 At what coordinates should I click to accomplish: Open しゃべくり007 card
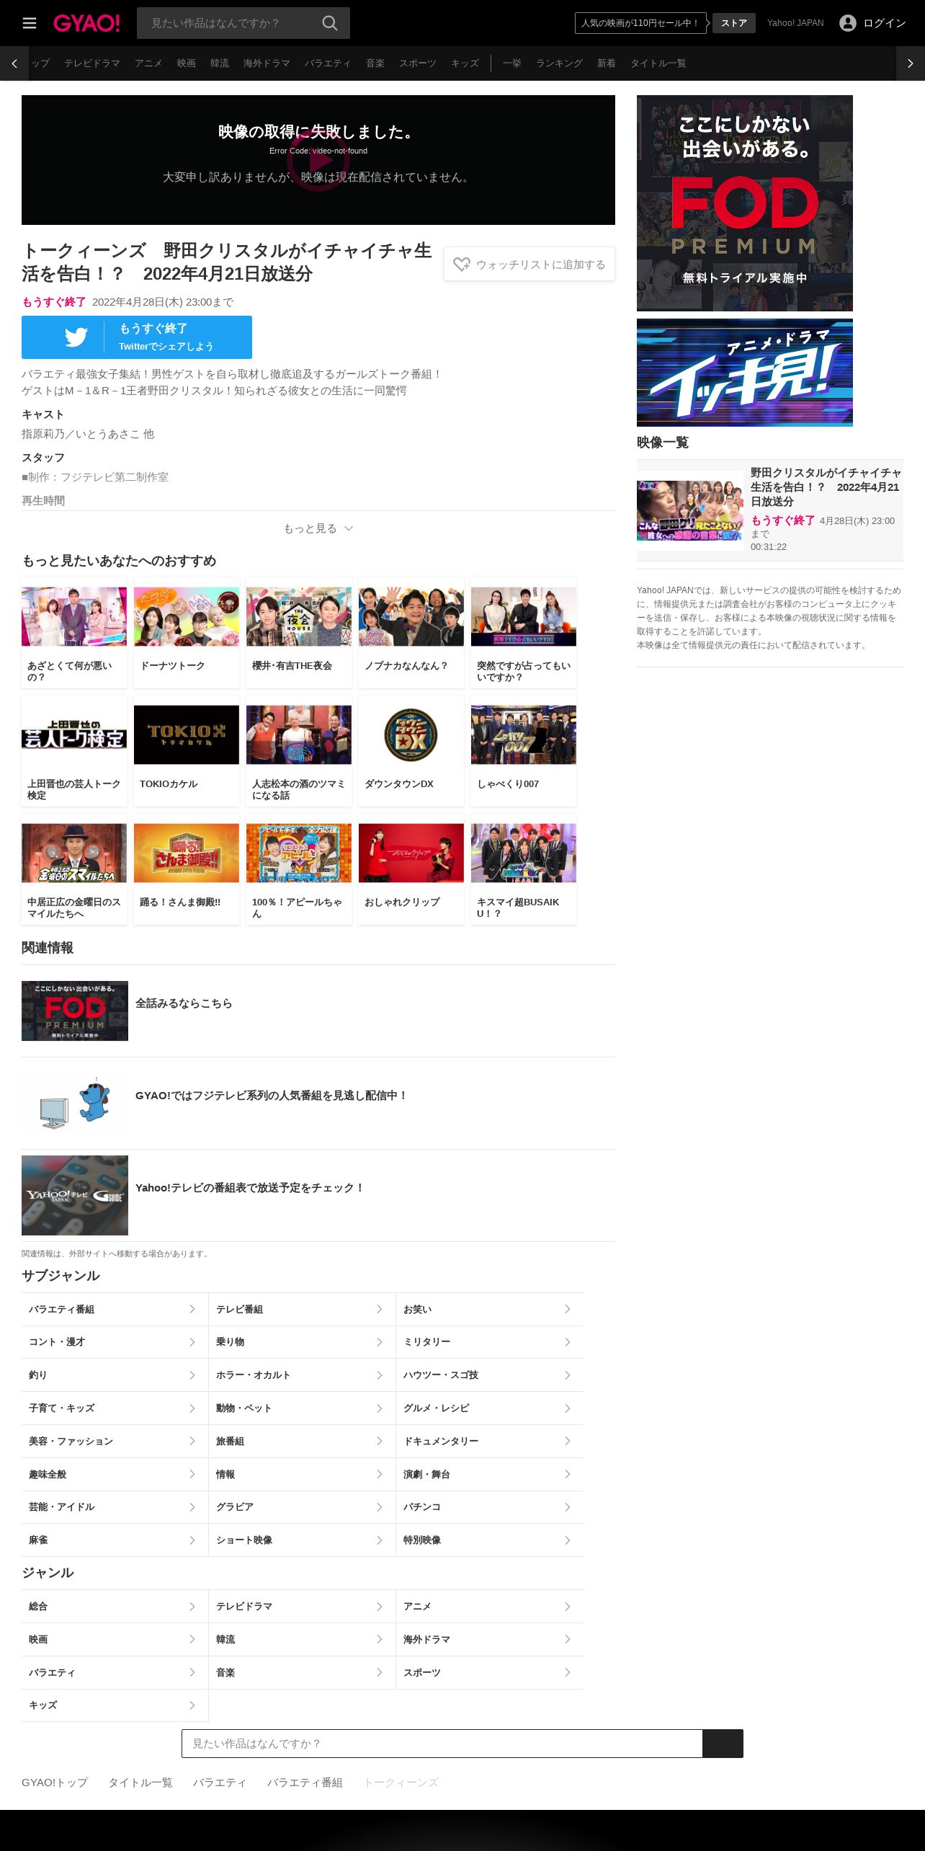[x=524, y=751]
